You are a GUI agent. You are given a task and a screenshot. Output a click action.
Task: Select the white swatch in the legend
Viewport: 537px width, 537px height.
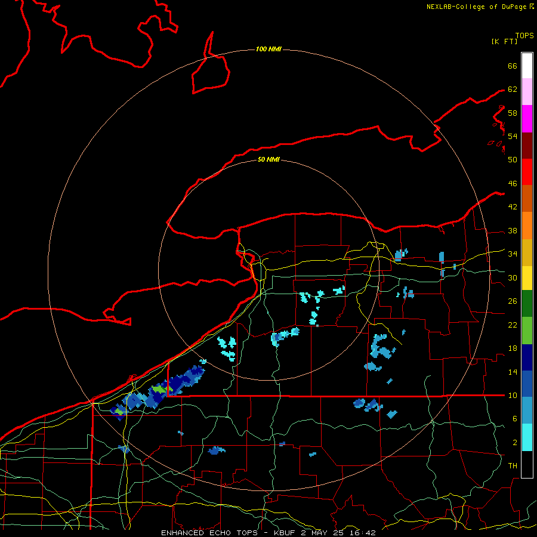tap(527, 66)
